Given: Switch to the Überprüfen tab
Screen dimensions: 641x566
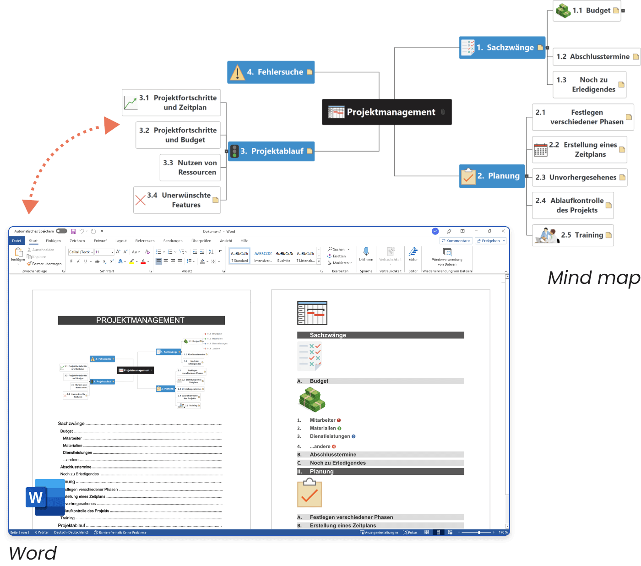Looking at the screenshot, I should click(201, 241).
